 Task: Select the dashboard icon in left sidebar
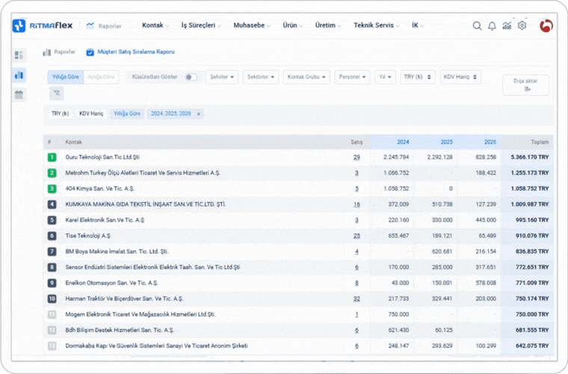(x=19, y=55)
